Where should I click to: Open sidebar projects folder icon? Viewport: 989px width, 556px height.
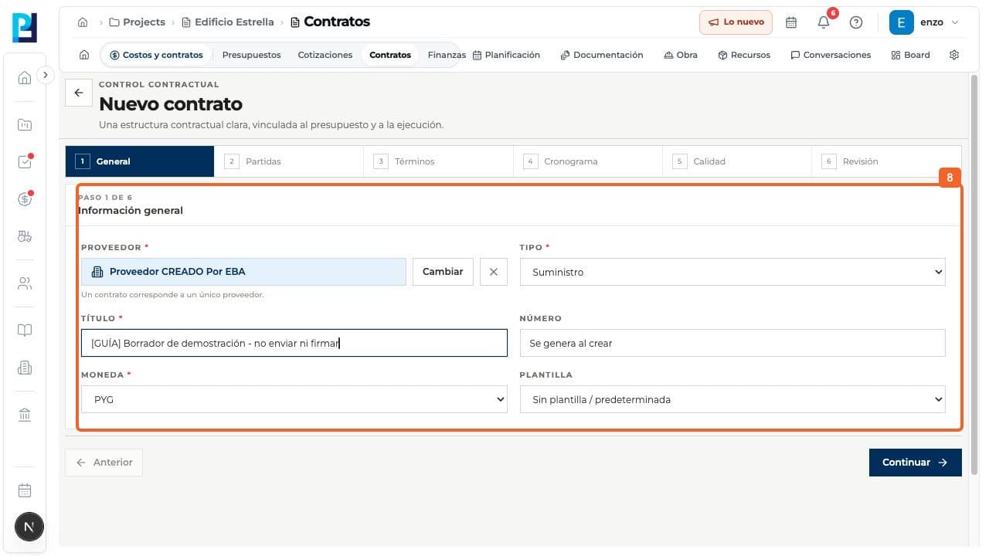tap(25, 124)
